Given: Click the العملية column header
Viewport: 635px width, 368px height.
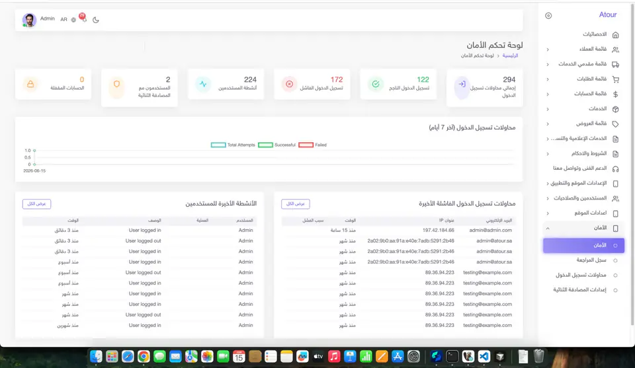Looking at the screenshot, I should [x=202, y=221].
